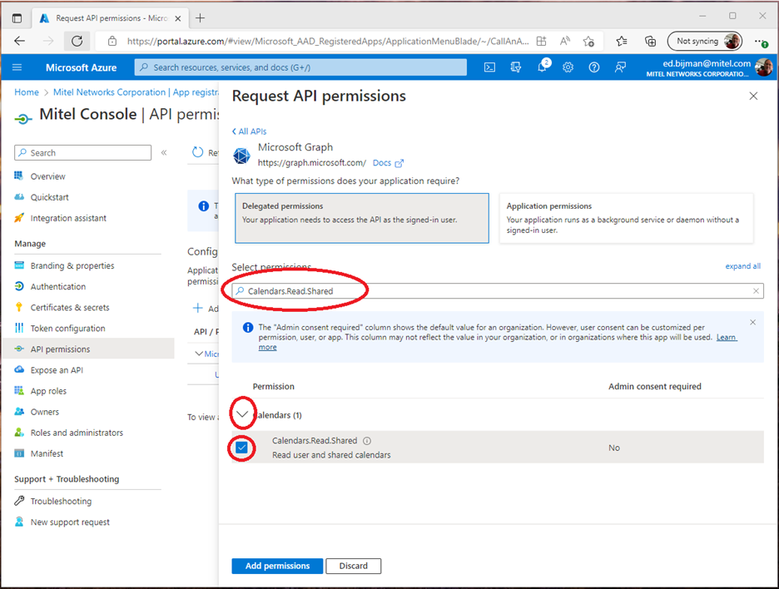Click the permissions search input field
This screenshot has height=589, width=779.
tap(491, 291)
